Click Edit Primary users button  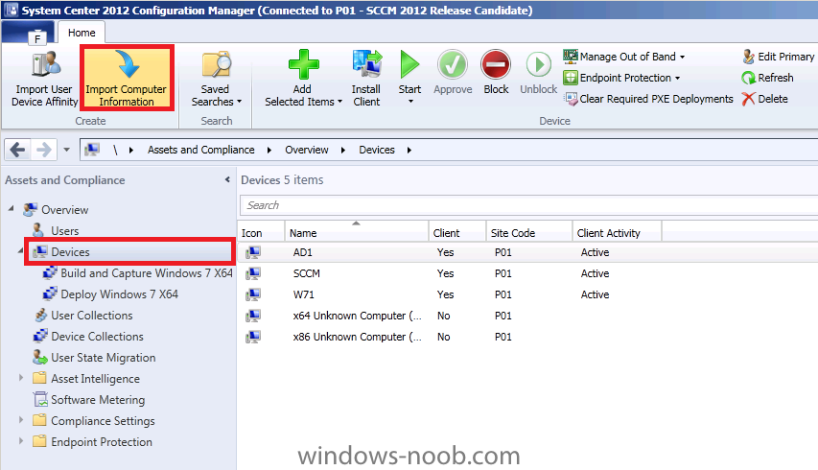coord(779,57)
